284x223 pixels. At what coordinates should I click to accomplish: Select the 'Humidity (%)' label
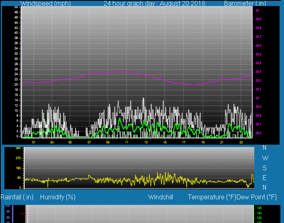click(x=58, y=197)
